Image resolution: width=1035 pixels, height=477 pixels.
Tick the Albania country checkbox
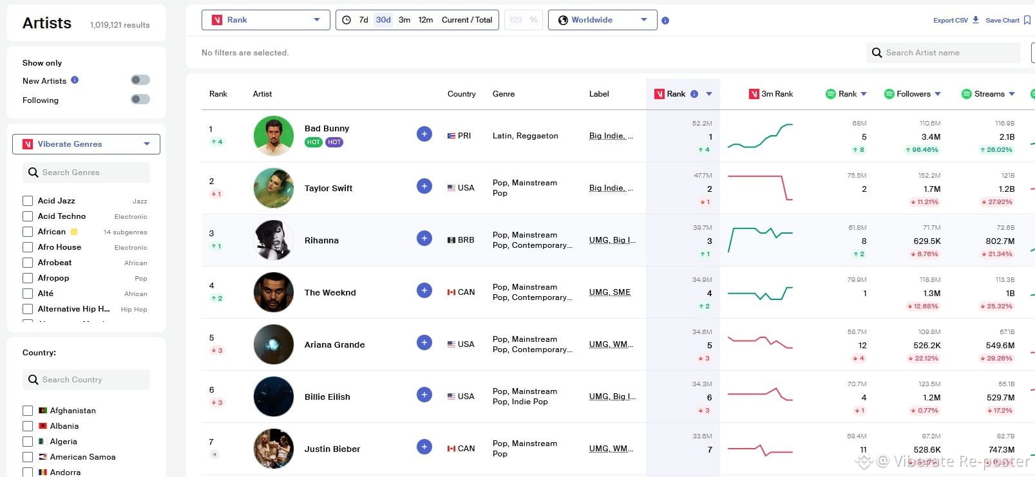click(x=28, y=426)
